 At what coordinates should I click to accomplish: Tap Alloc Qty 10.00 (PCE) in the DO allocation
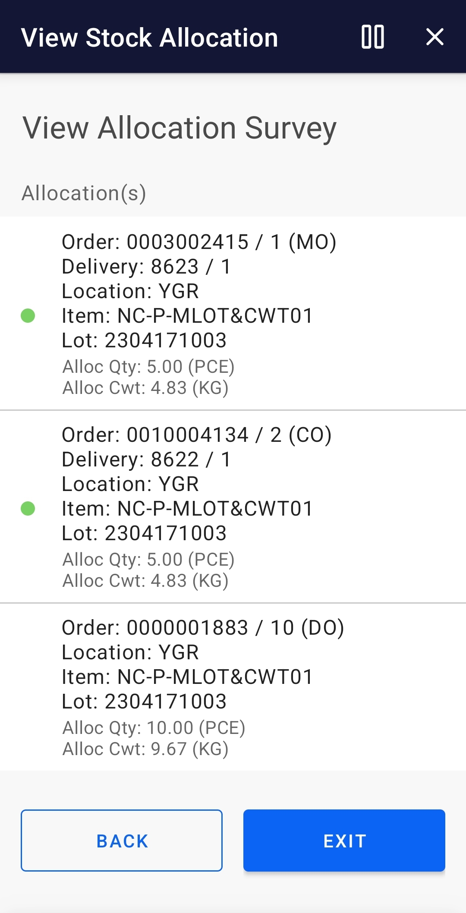pos(154,727)
